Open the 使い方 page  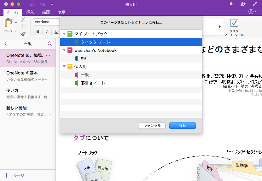coord(28,93)
